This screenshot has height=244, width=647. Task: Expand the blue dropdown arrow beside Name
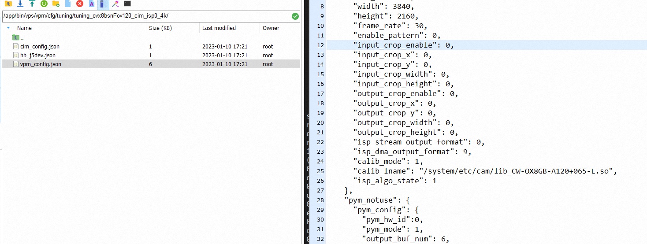coord(8,28)
